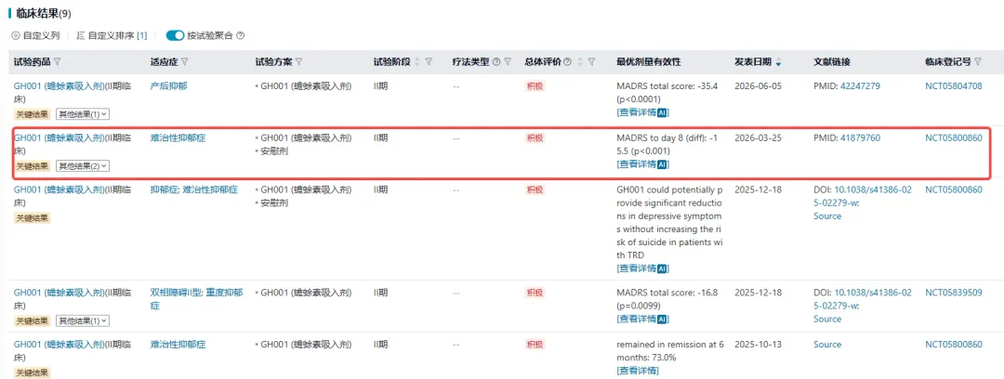Sort by 发表日期 using its sort arrows

pyautogui.click(x=778, y=62)
